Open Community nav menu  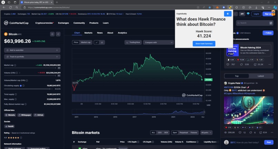coord(79,23)
